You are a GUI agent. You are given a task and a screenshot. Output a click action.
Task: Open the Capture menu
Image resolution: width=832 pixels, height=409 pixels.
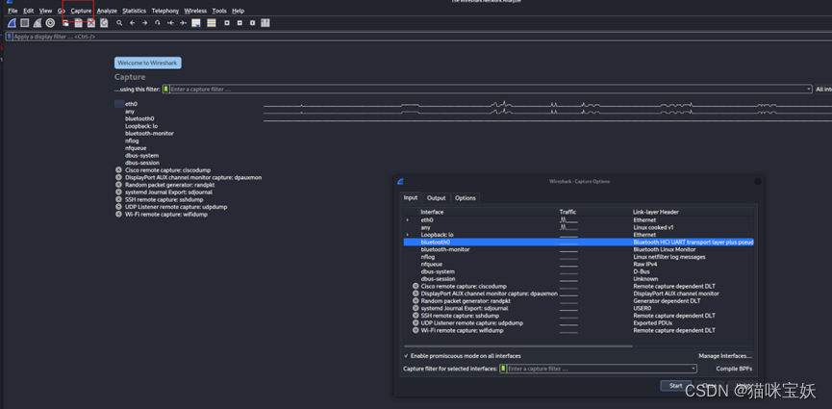(81, 11)
